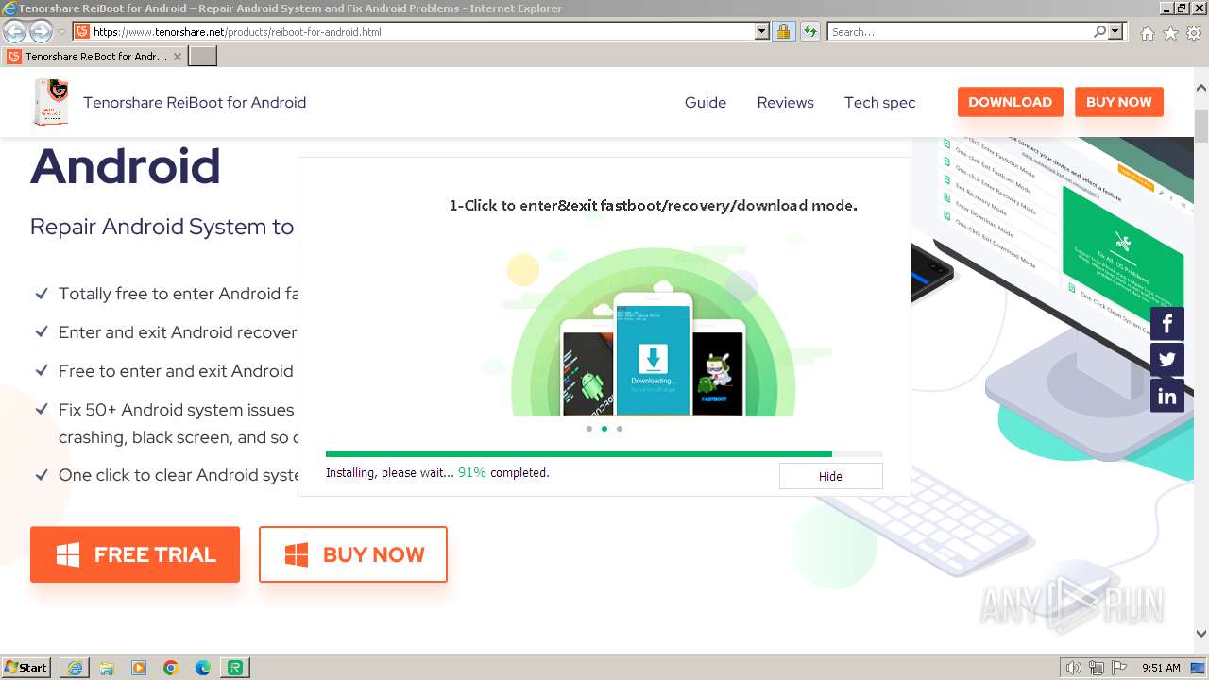Click the magnifier search icon
Viewport: 1209px width, 680px height.
[1100, 31]
